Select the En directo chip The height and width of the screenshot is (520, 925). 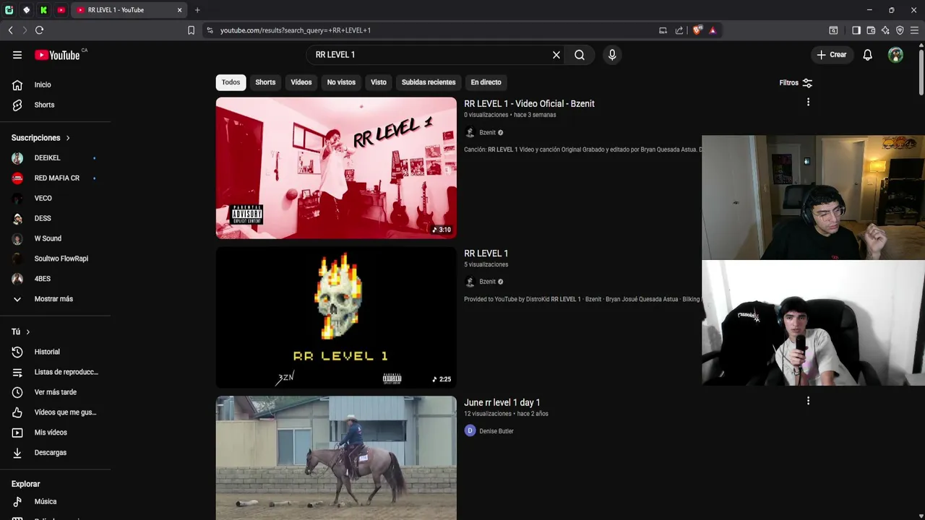[486, 82]
